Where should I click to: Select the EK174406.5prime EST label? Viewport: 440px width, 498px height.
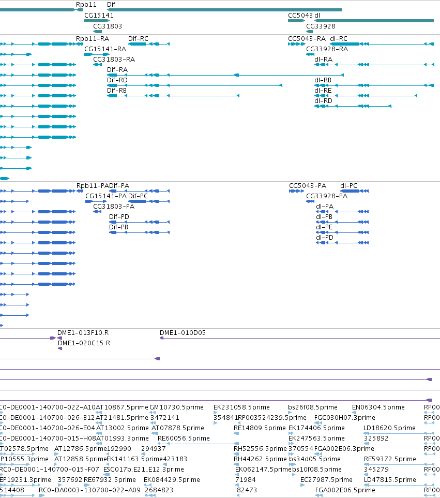tap(316, 428)
